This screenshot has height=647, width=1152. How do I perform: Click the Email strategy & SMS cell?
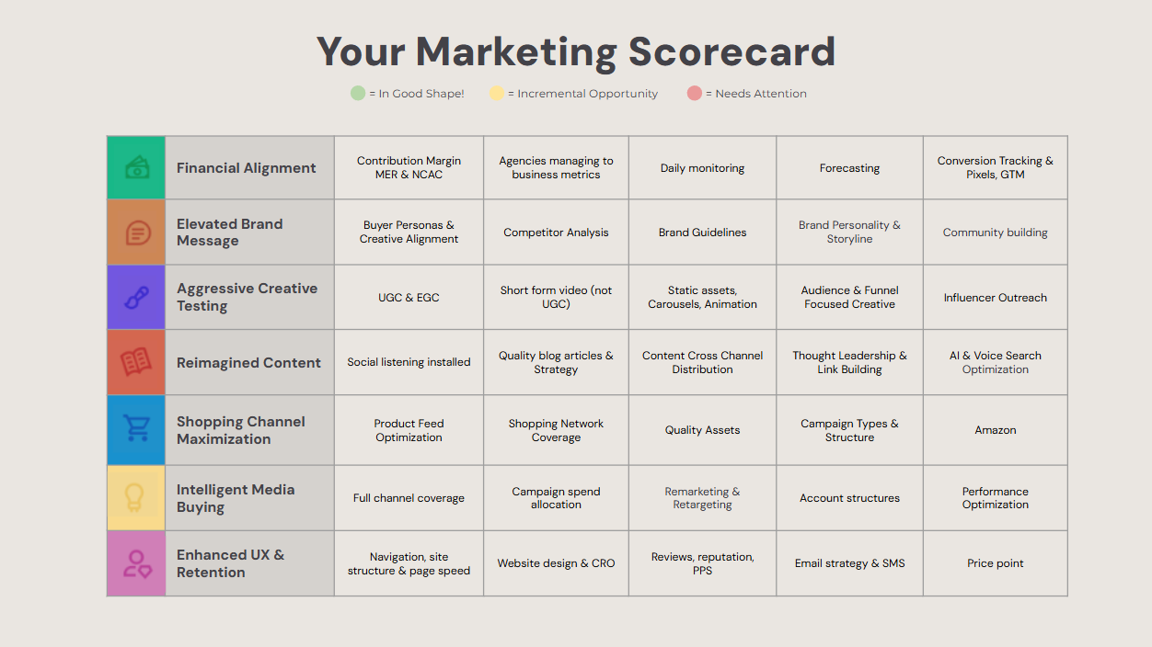pyautogui.click(x=850, y=563)
